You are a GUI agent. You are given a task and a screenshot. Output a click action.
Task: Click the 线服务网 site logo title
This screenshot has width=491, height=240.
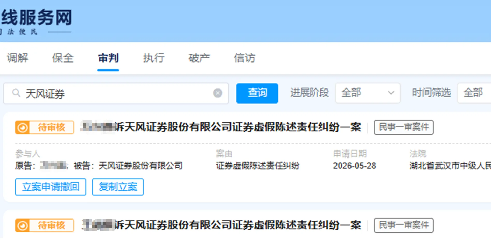[x=36, y=18]
